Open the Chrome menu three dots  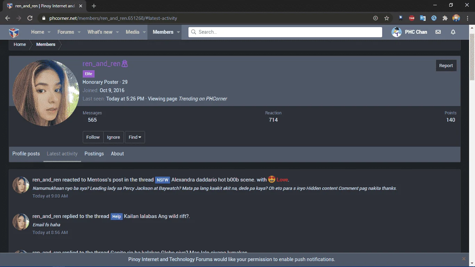pos(467,18)
